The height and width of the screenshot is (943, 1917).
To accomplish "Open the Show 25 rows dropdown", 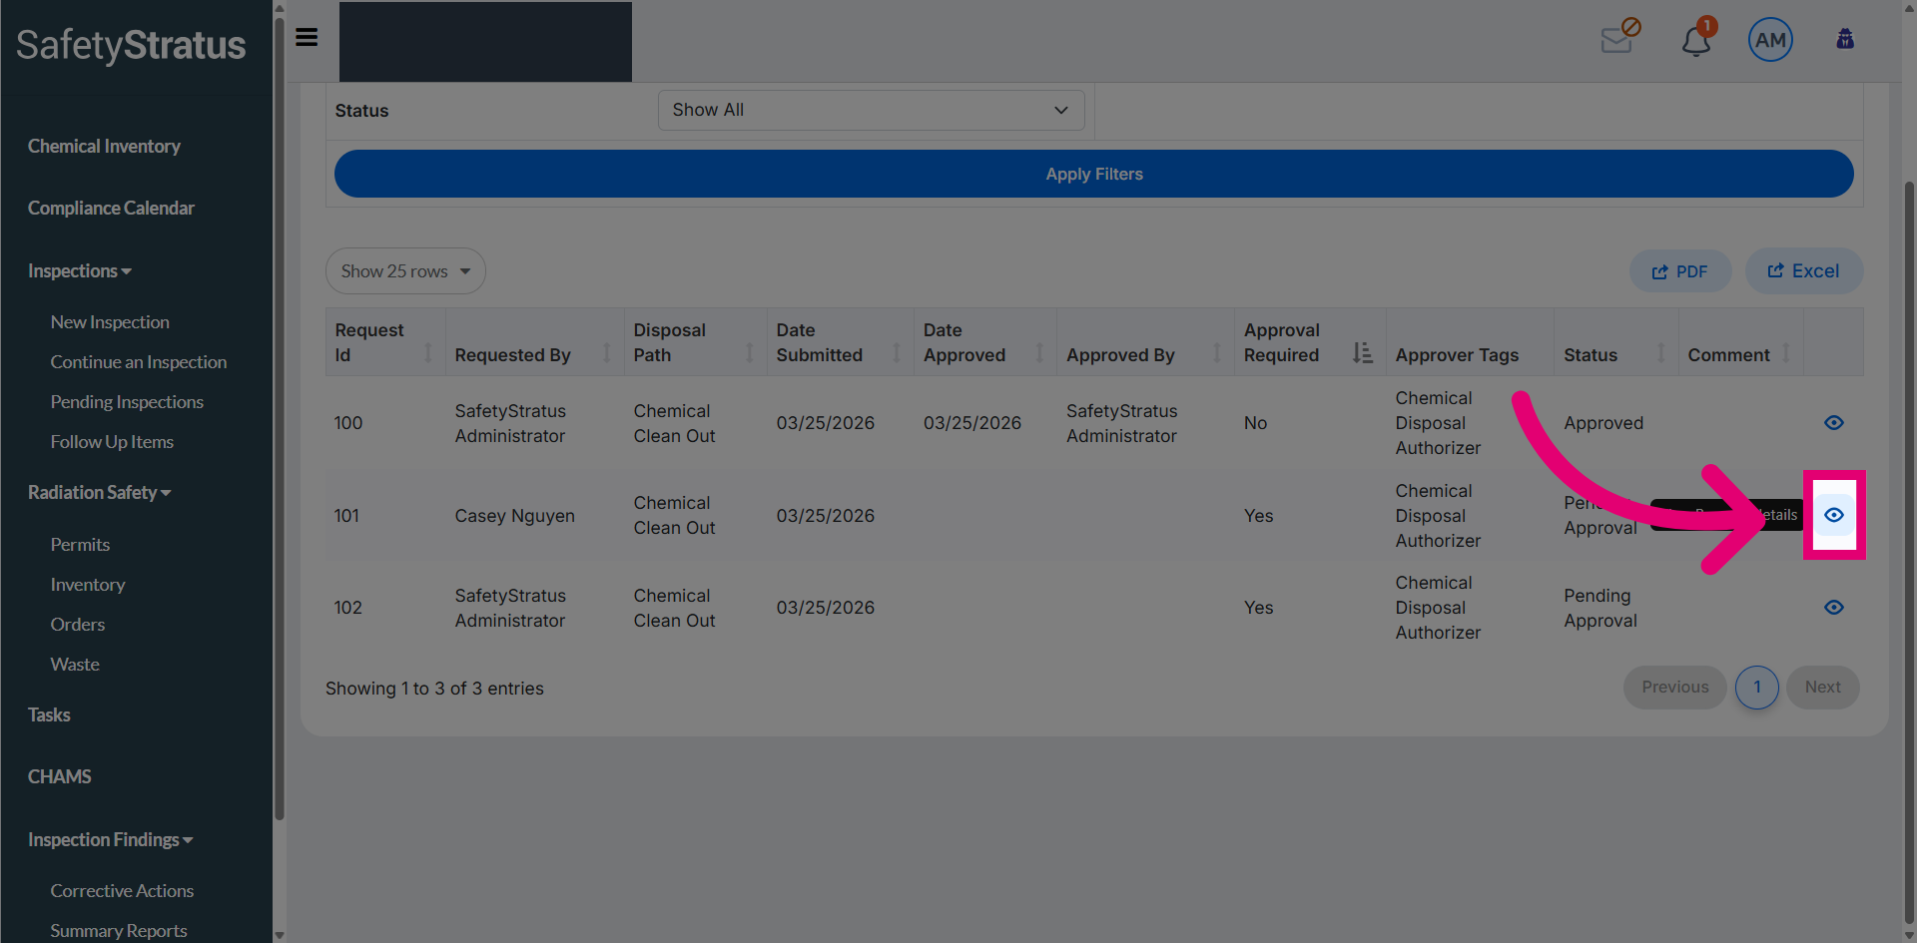I will pyautogui.click(x=405, y=271).
